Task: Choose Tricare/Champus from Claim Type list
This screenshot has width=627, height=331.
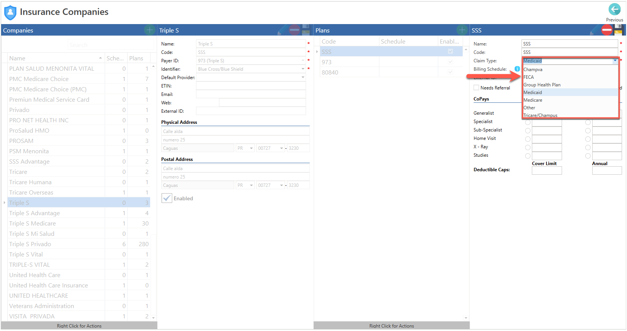Action: point(570,115)
